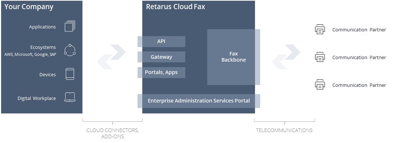This screenshot has height=143, width=394.
Task: Click the TELECOMMUNICATIONS label
Action: click(x=285, y=130)
